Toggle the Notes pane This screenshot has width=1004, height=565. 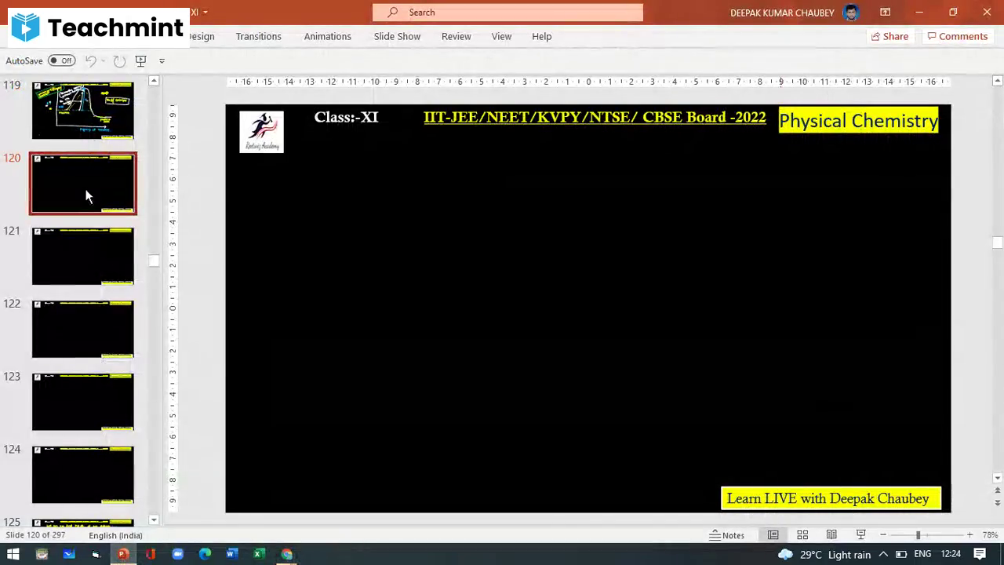point(728,534)
